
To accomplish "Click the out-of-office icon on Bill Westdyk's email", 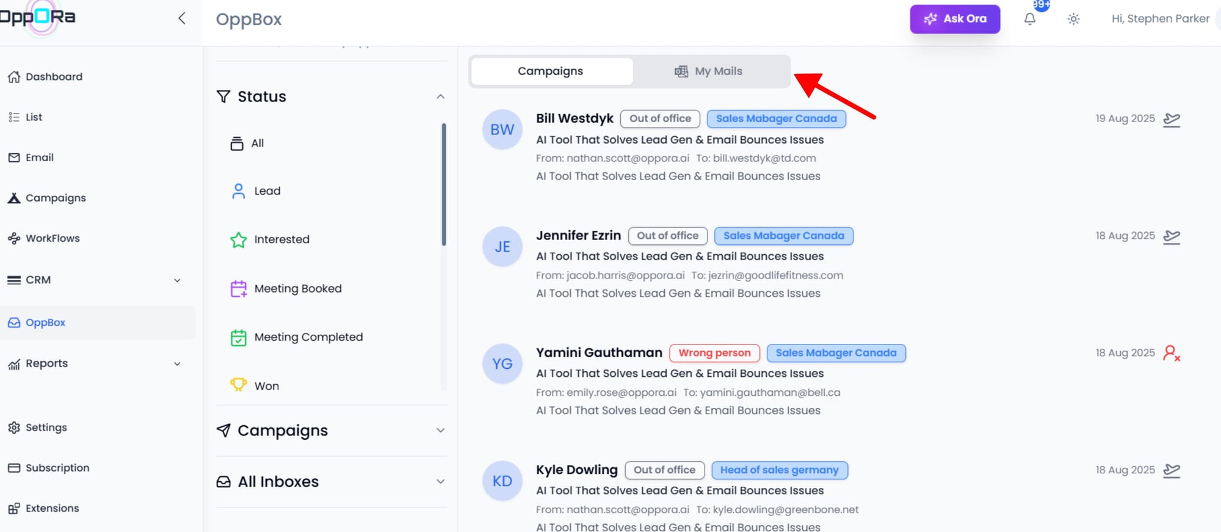I will coord(1171,119).
